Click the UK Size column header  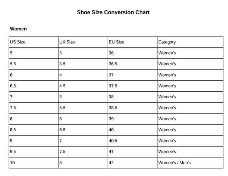[x=67, y=42]
